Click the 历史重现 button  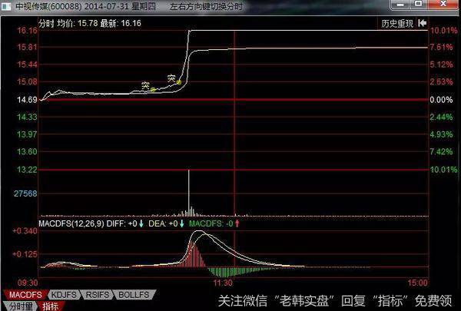(397, 24)
